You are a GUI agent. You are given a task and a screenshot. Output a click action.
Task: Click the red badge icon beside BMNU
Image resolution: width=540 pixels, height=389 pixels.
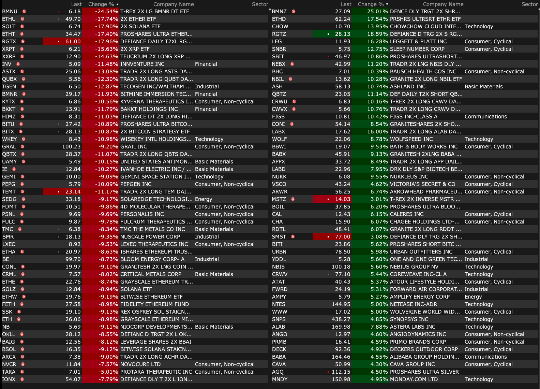click(24, 12)
